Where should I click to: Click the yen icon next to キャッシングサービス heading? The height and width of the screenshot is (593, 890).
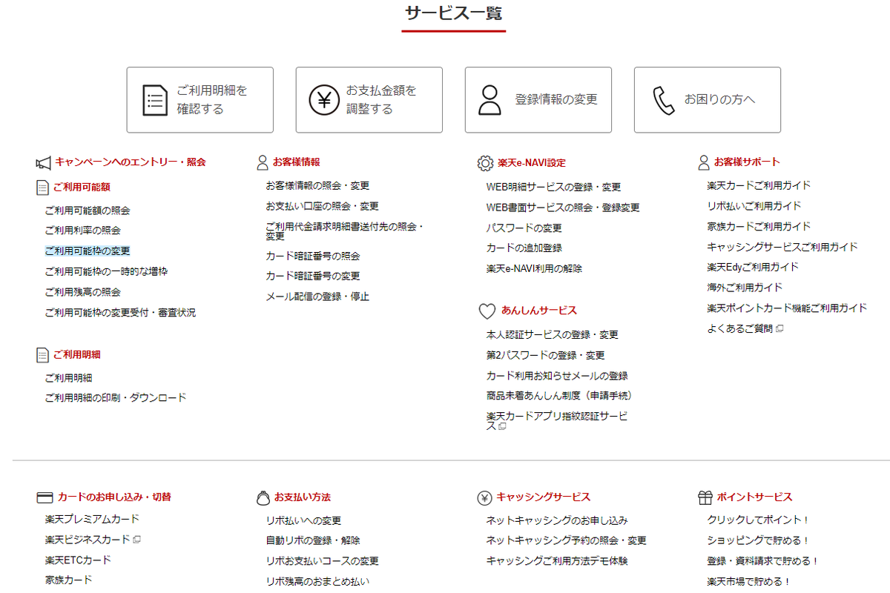click(485, 497)
